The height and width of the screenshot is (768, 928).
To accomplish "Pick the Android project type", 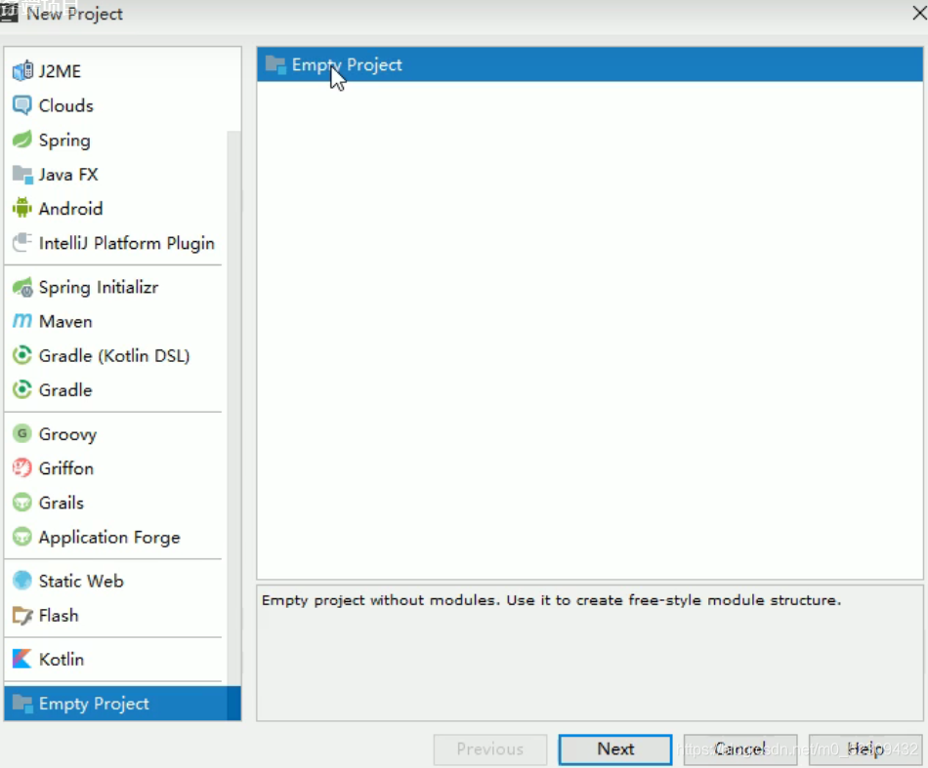I will pyautogui.click(x=115, y=209).
